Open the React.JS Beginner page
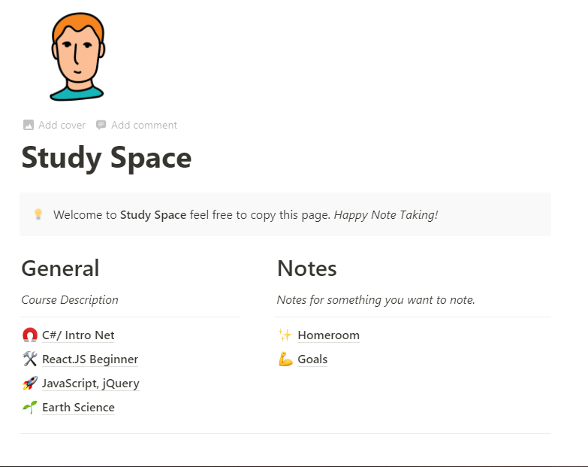The height and width of the screenshot is (467, 588). point(90,359)
